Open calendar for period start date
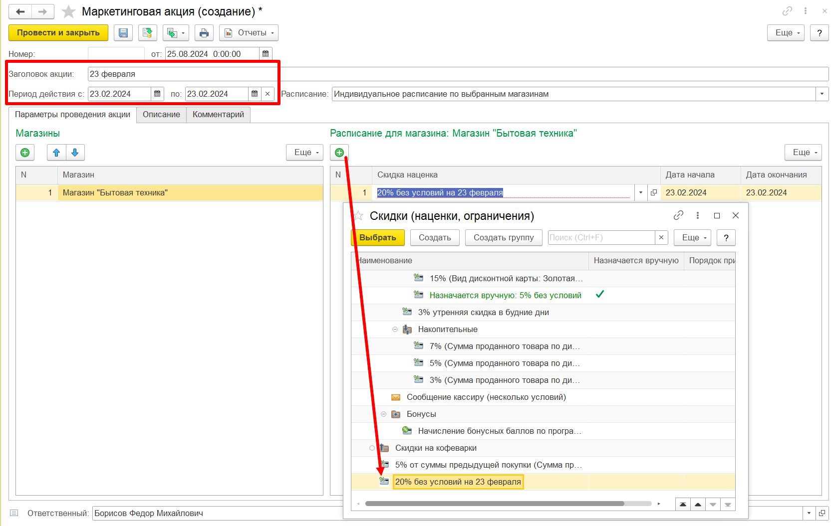831x526 pixels. tap(157, 94)
